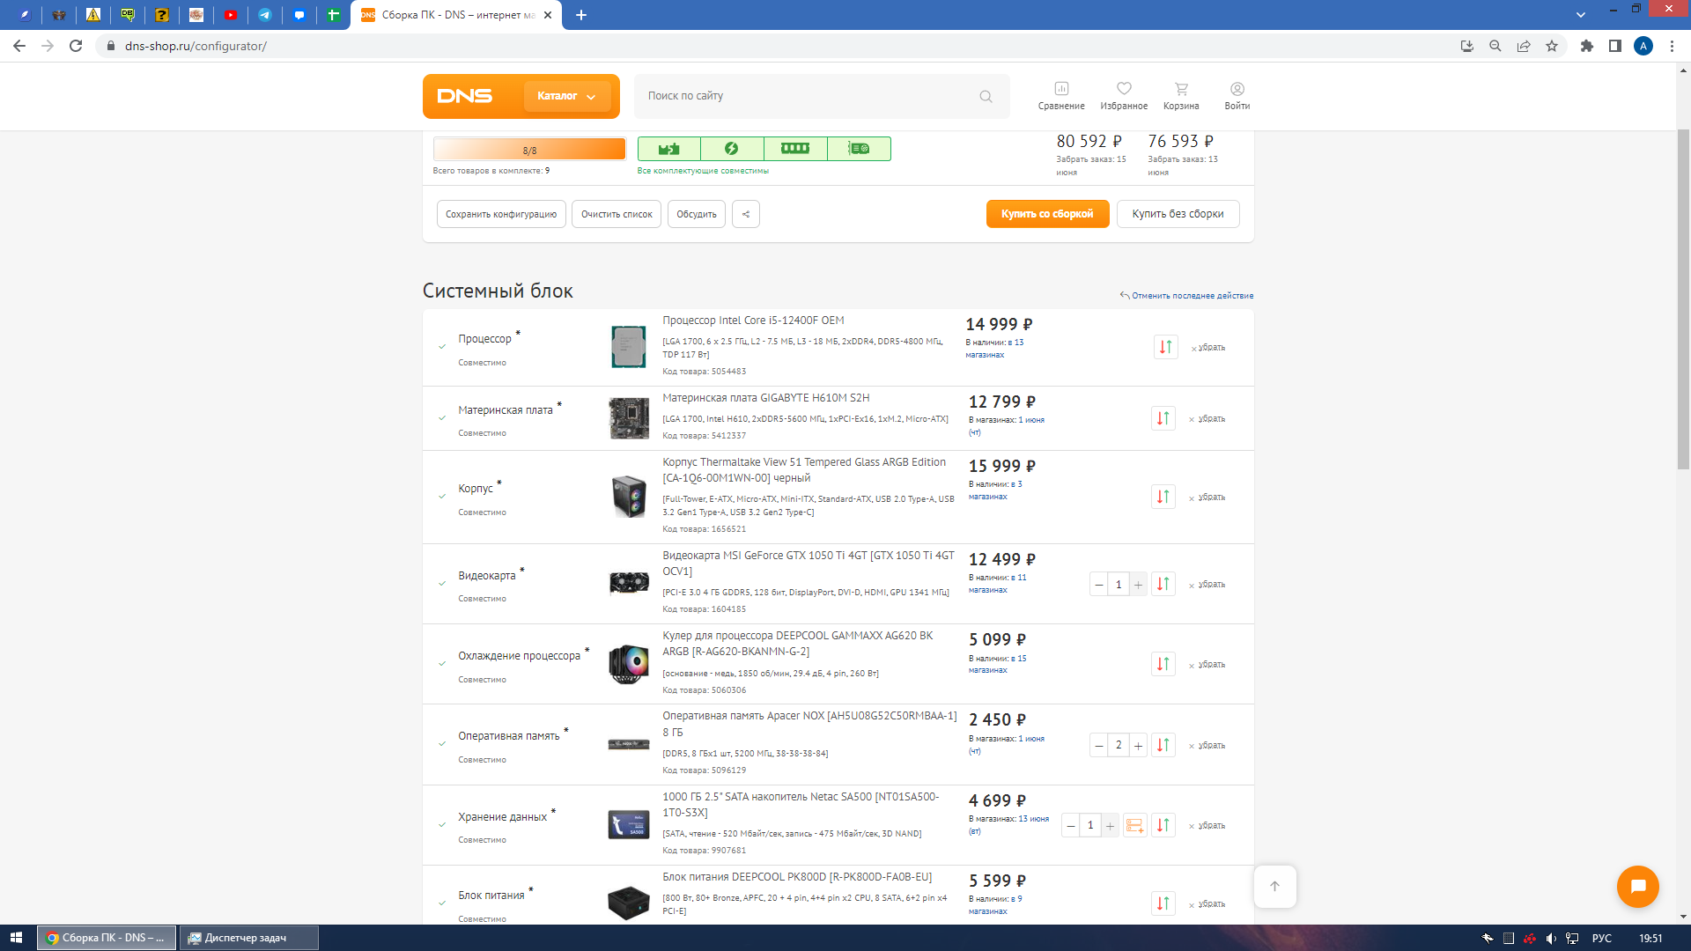Image resolution: width=1691 pixels, height=951 pixels.
Task: Open the system clock showing 19:51
Action: (1650, 938)
